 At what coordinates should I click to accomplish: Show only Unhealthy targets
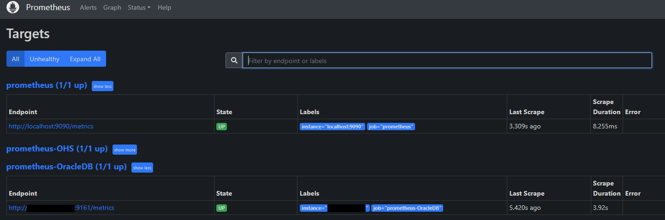click(x=45, y=59)
